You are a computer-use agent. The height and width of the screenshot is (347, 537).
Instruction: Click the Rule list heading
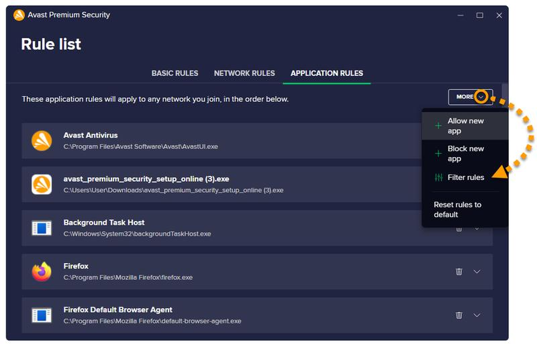point(51,44)
